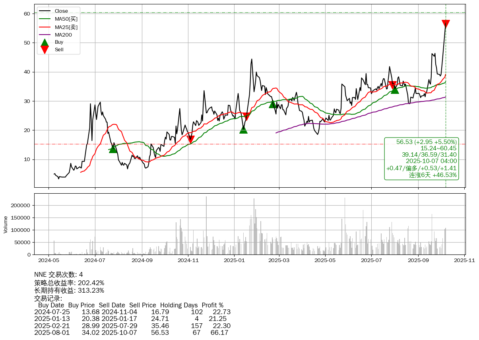Click the green Buy triangle in the legend
Viewport: 479px width, 340px height.
point(45,42)
